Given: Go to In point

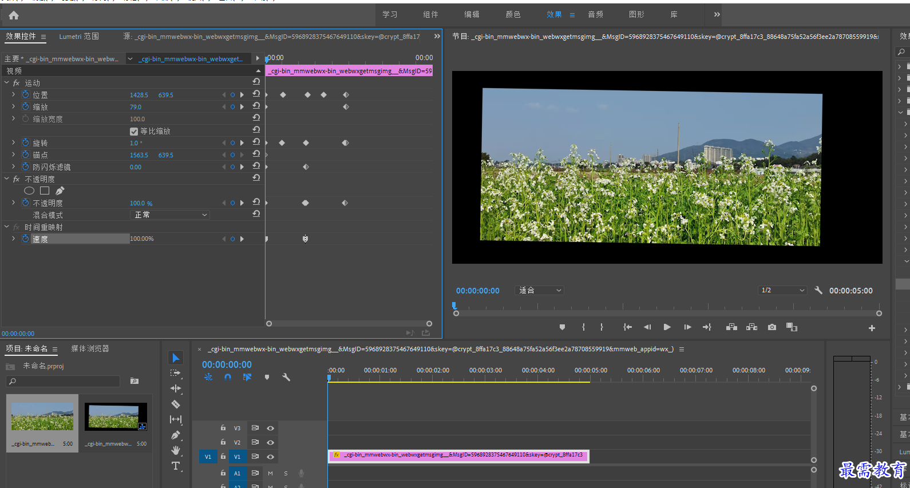Looking at the screenshot, I should (x=628, y=327).
